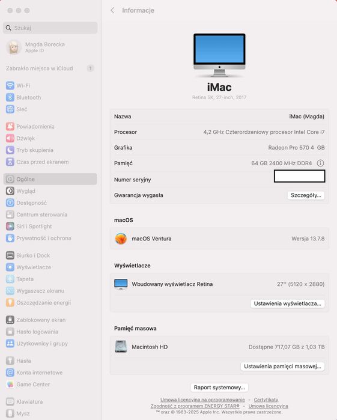Click the iCloud notification badge 1
337x420 pixels.
[x=90, y=68]
